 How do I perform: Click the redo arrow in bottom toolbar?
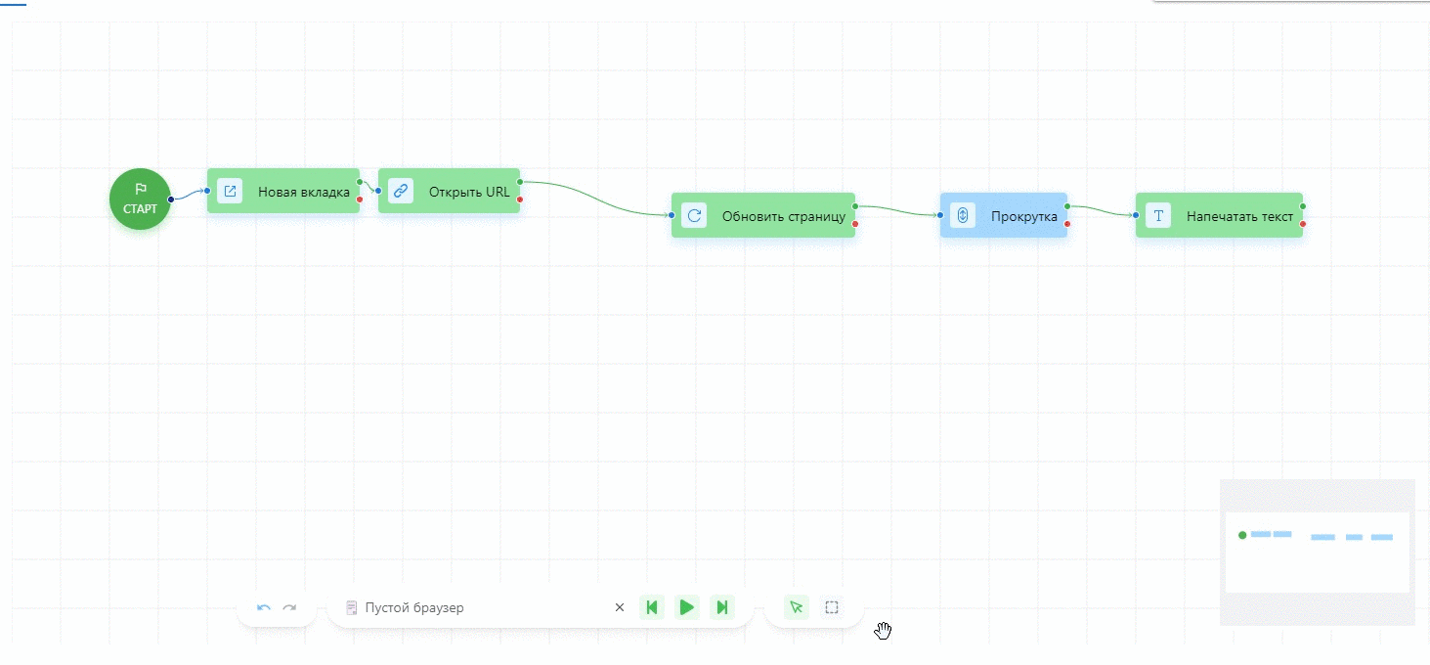tap(289, 607)
